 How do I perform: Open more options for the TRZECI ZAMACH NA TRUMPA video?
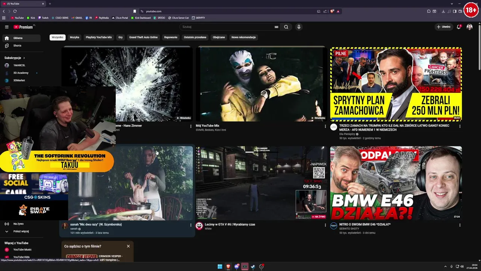coord(460,126)
